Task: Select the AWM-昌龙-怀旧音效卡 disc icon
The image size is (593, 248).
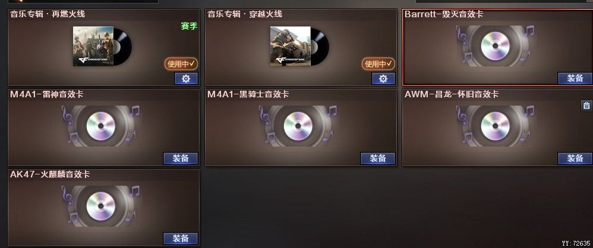Action: pyautogui.click(x=495, y=126)
